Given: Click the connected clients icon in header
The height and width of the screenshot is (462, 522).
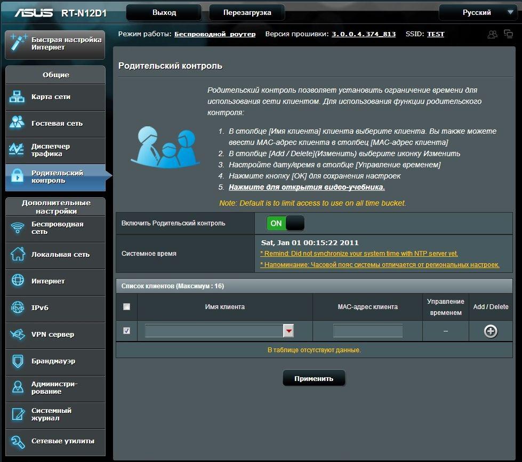Looking at the screenshot, I should point(493,34).
